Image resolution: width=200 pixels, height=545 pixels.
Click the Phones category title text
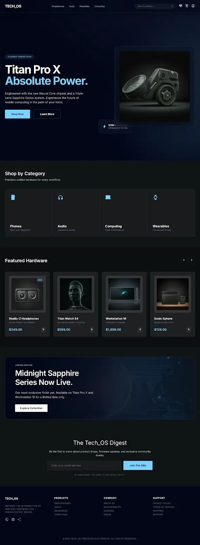click(16, 226)
